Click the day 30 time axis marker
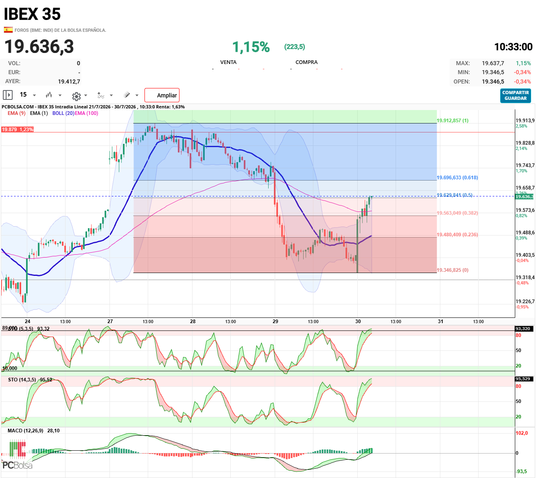This screenshot has height=478, width=536. point(358,322)
